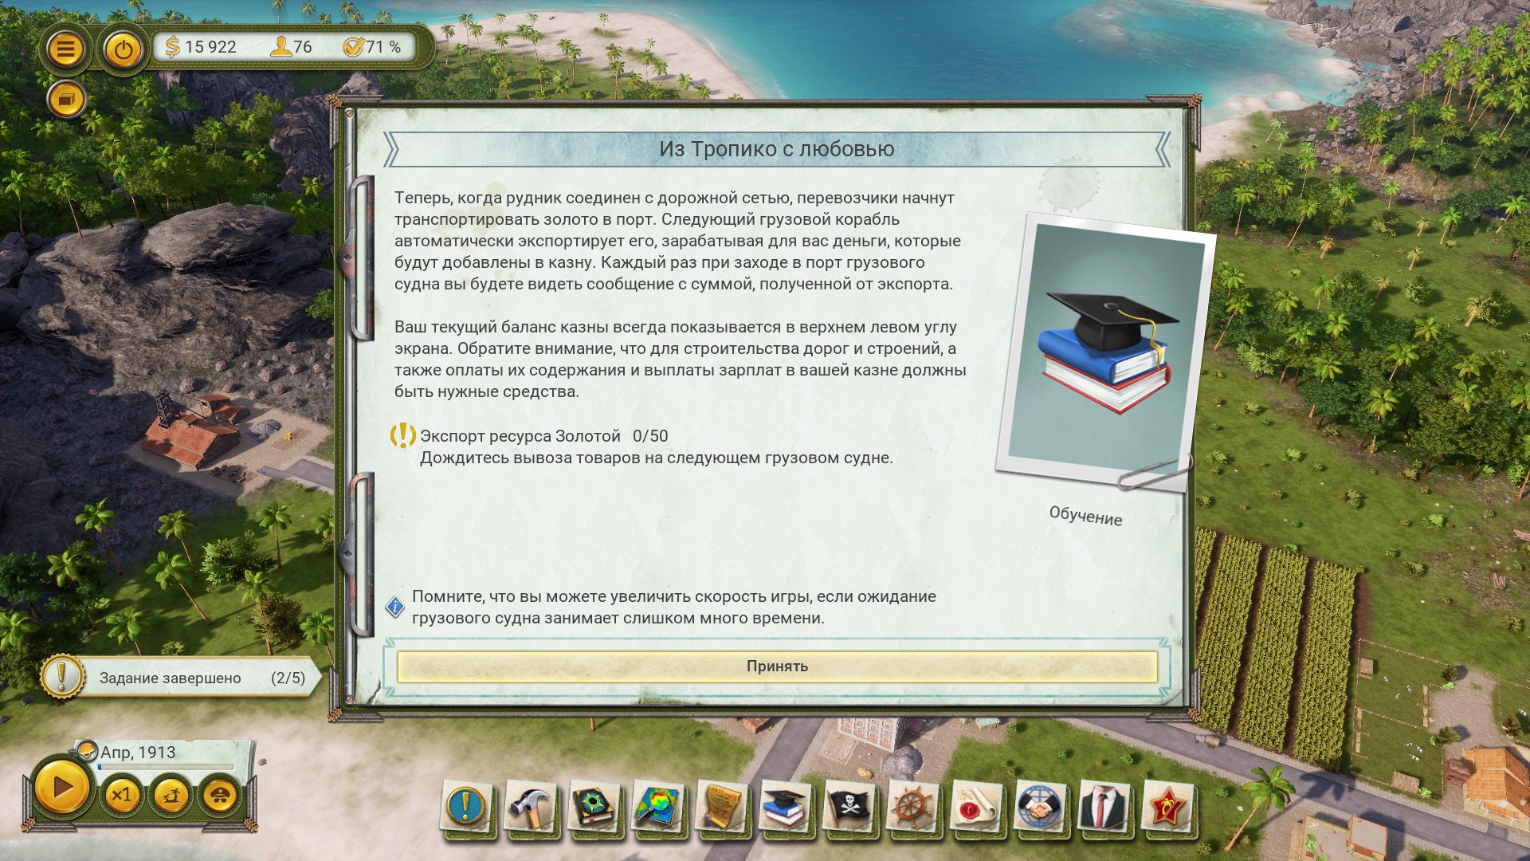
Task: Click the gold exclamation icon on the completed task notification
Action: click(x=61, y=677)
